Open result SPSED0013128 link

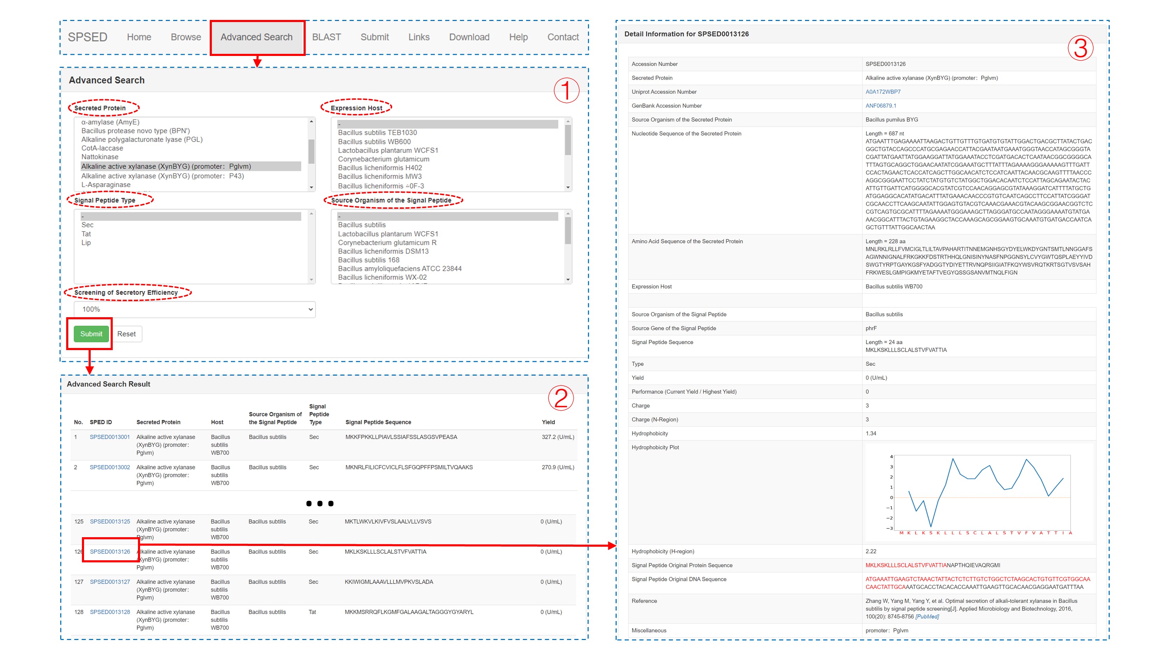pyautogui.click(x=110, y=612)
